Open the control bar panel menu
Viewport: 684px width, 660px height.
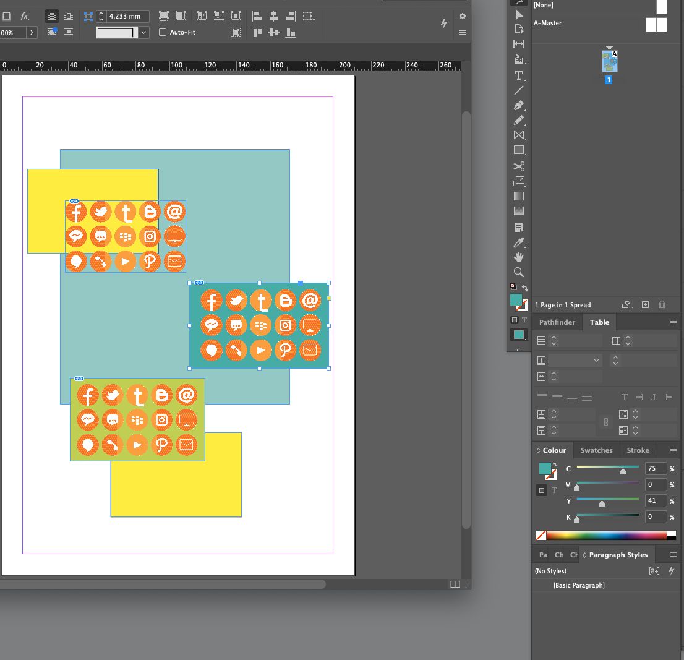[x=463, y=32]
